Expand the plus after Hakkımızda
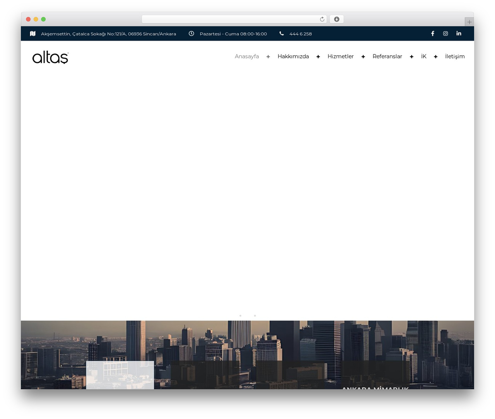 point(318,57)
